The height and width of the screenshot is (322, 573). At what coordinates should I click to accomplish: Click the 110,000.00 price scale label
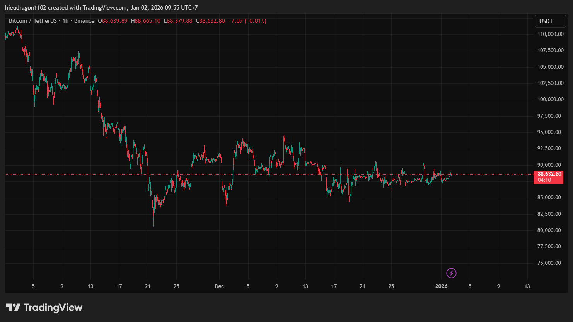[549, 34]
